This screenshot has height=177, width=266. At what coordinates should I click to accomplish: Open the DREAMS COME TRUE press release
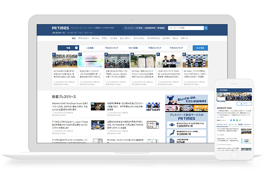[70, 107]
